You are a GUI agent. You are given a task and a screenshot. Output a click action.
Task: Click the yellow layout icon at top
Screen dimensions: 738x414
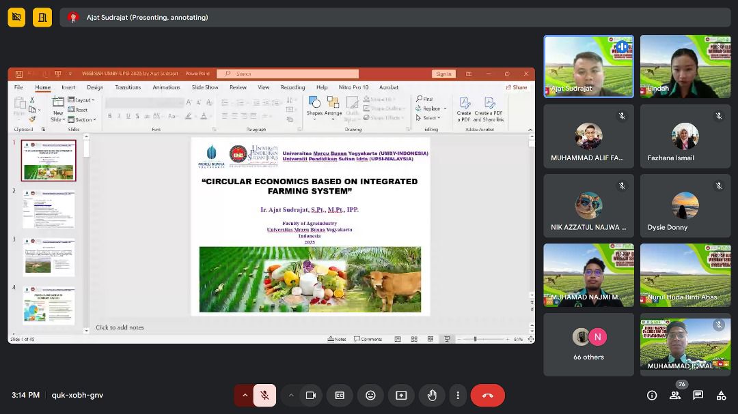pyautogui.click(x=42, y=17)
